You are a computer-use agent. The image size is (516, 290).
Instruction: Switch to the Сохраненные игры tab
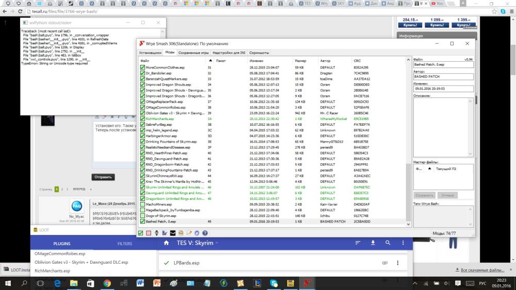pyautogui.click(x=193, y=53)
